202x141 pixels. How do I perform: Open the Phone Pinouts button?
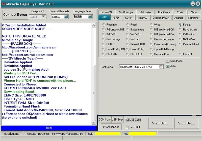coord(111,127)
